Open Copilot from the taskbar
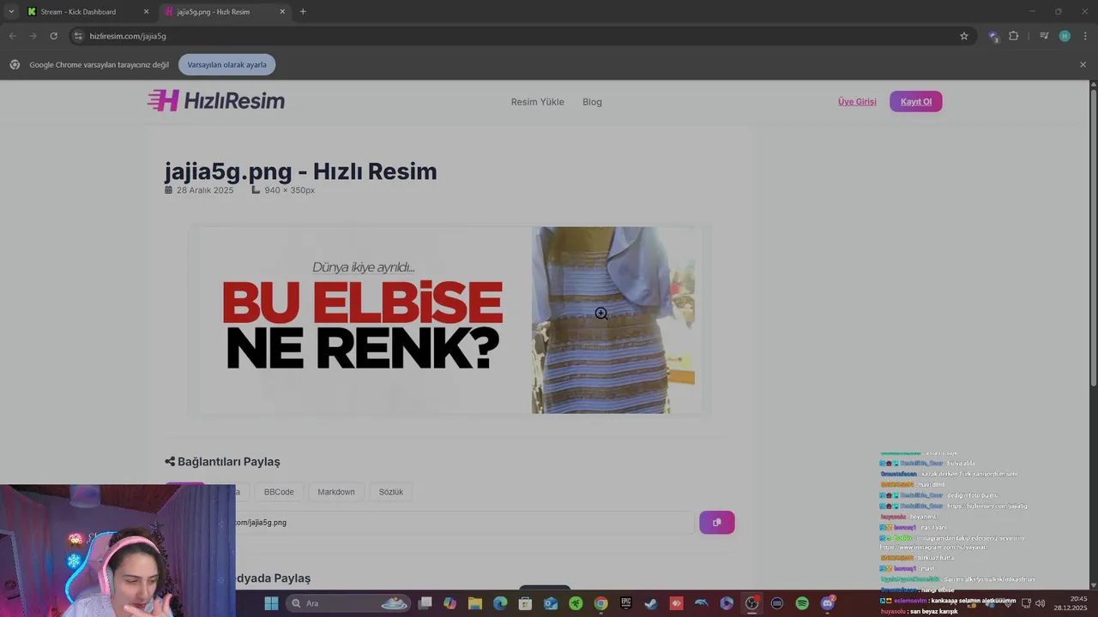This screenshot has height=617, width=1098. (450, 603)
